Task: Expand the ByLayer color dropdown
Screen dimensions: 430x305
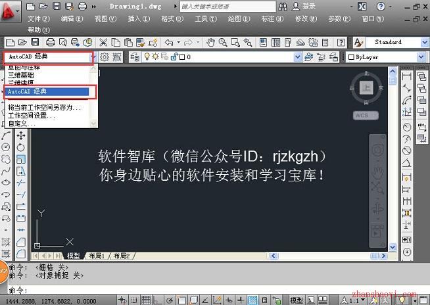Action: coord(421,57)
